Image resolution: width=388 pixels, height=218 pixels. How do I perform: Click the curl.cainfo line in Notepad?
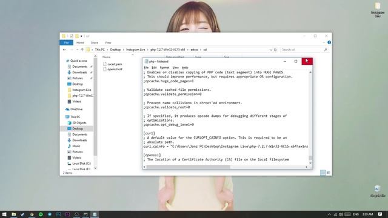click(226, 147)
